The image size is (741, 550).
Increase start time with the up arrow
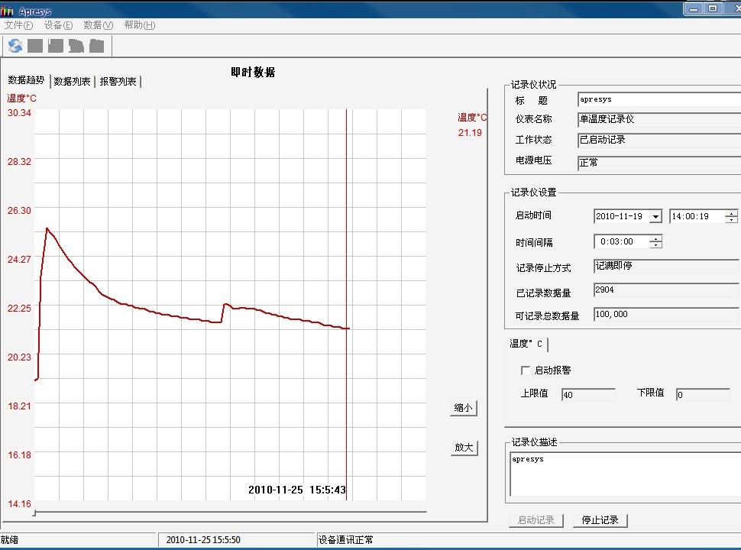tap(732, 213)
